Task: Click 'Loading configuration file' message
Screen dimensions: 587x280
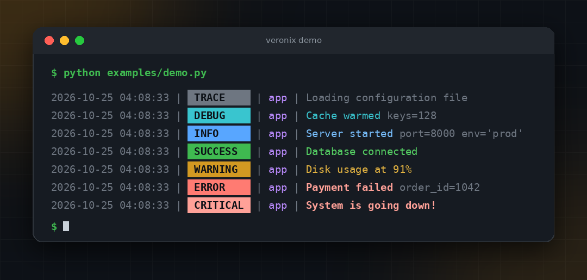Action: pos(387,98)
